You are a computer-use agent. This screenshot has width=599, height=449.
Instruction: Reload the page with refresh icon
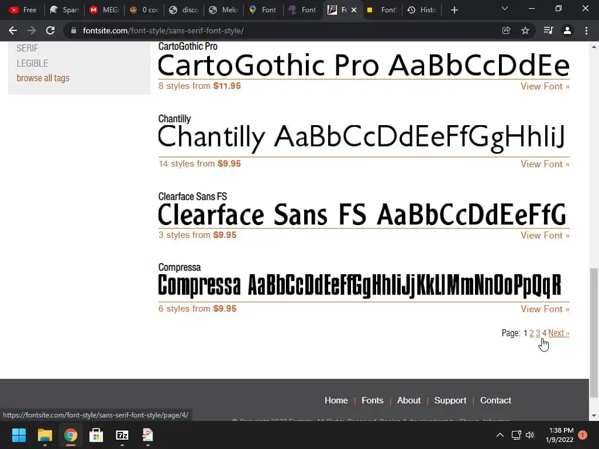tap(50, 30)
